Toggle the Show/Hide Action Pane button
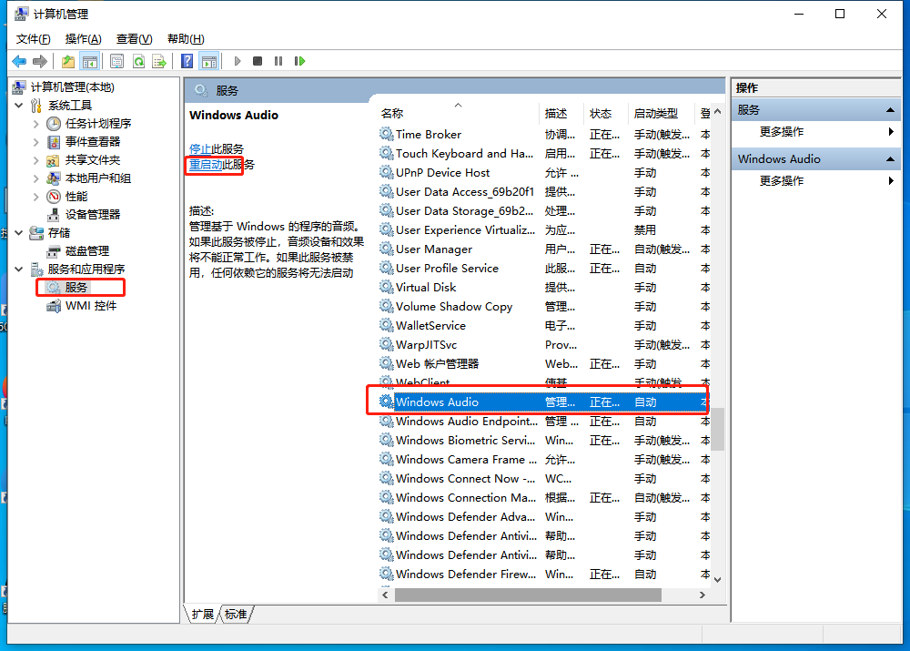 209,61
